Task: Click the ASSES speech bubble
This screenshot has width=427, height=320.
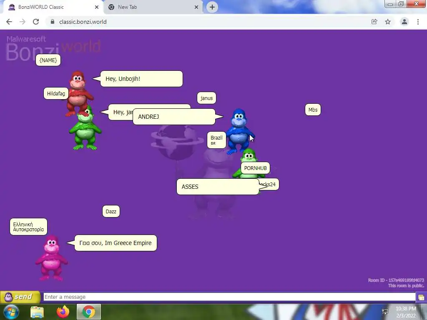Action: 218,187
